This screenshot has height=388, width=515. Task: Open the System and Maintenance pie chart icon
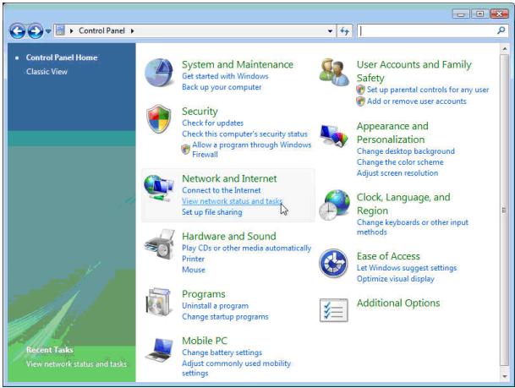pyautogui.click(x=159, y=72)
